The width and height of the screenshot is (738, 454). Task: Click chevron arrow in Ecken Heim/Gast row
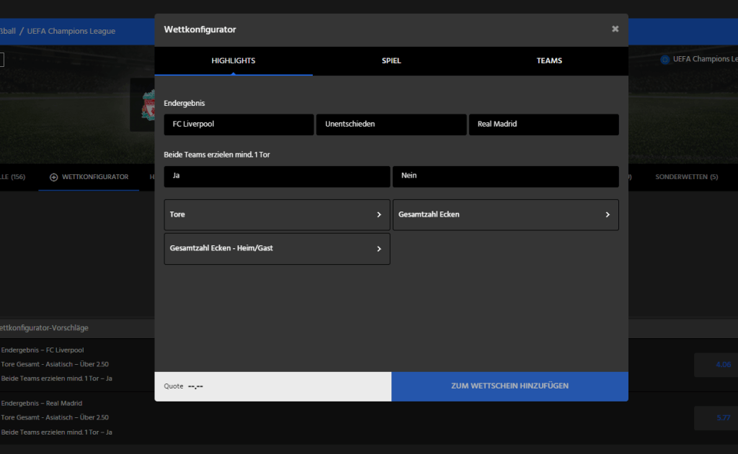click(x=379, y=249)
